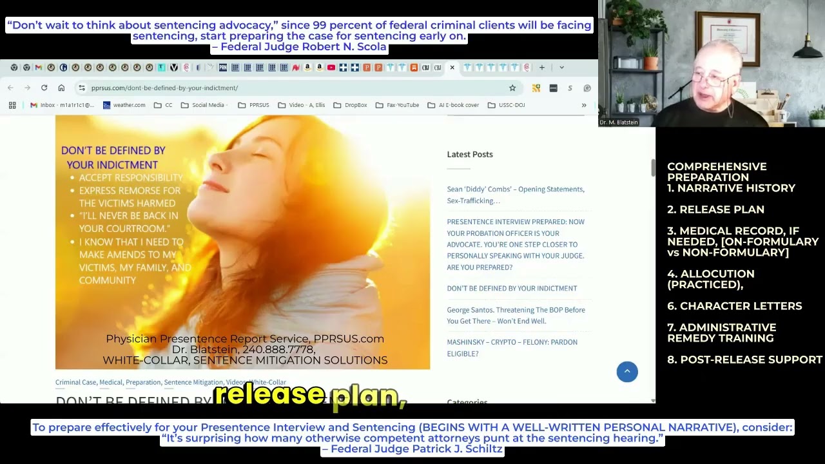
Task: Switch to the teal T tab
Action: click(161, 67)
